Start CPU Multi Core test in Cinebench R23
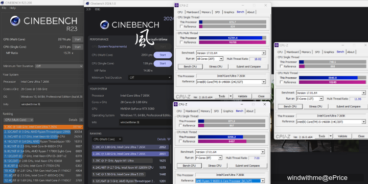Image resolution: width=368 pixels, height=184 pixels. pos(78,39)
